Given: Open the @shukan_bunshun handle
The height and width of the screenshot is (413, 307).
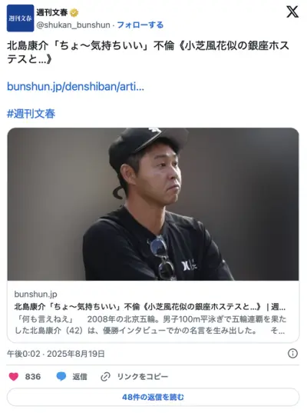Looking at the screenshot, I should (x=73, y=25).
